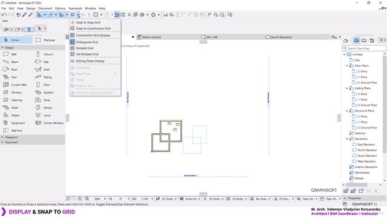Enable Rotated Grid option
387x217 pixels.
click(x=85, y=48)
